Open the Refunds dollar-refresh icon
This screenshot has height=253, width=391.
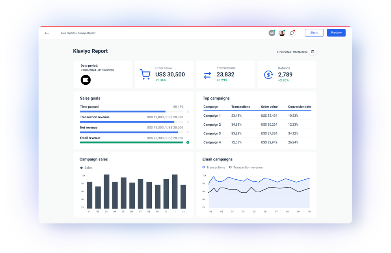coord(268,74)
